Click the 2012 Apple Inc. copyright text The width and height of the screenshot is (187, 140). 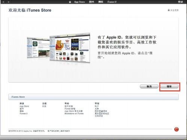pos(27,131)
